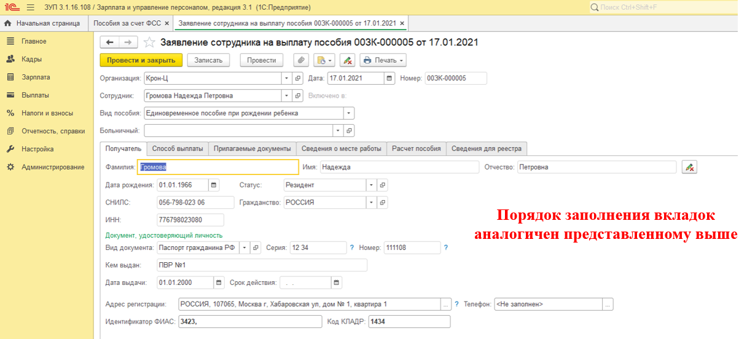Click question mark next to Серия
The width and height of the screenshot is (739, 339).
(352, 247)
